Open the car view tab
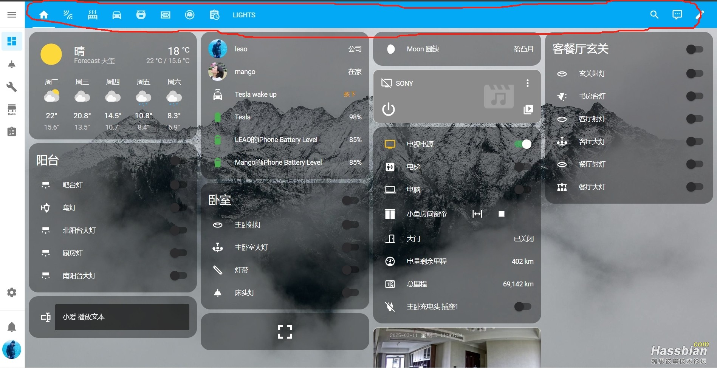The image size is (717, 368). click(x=117, y=15)
